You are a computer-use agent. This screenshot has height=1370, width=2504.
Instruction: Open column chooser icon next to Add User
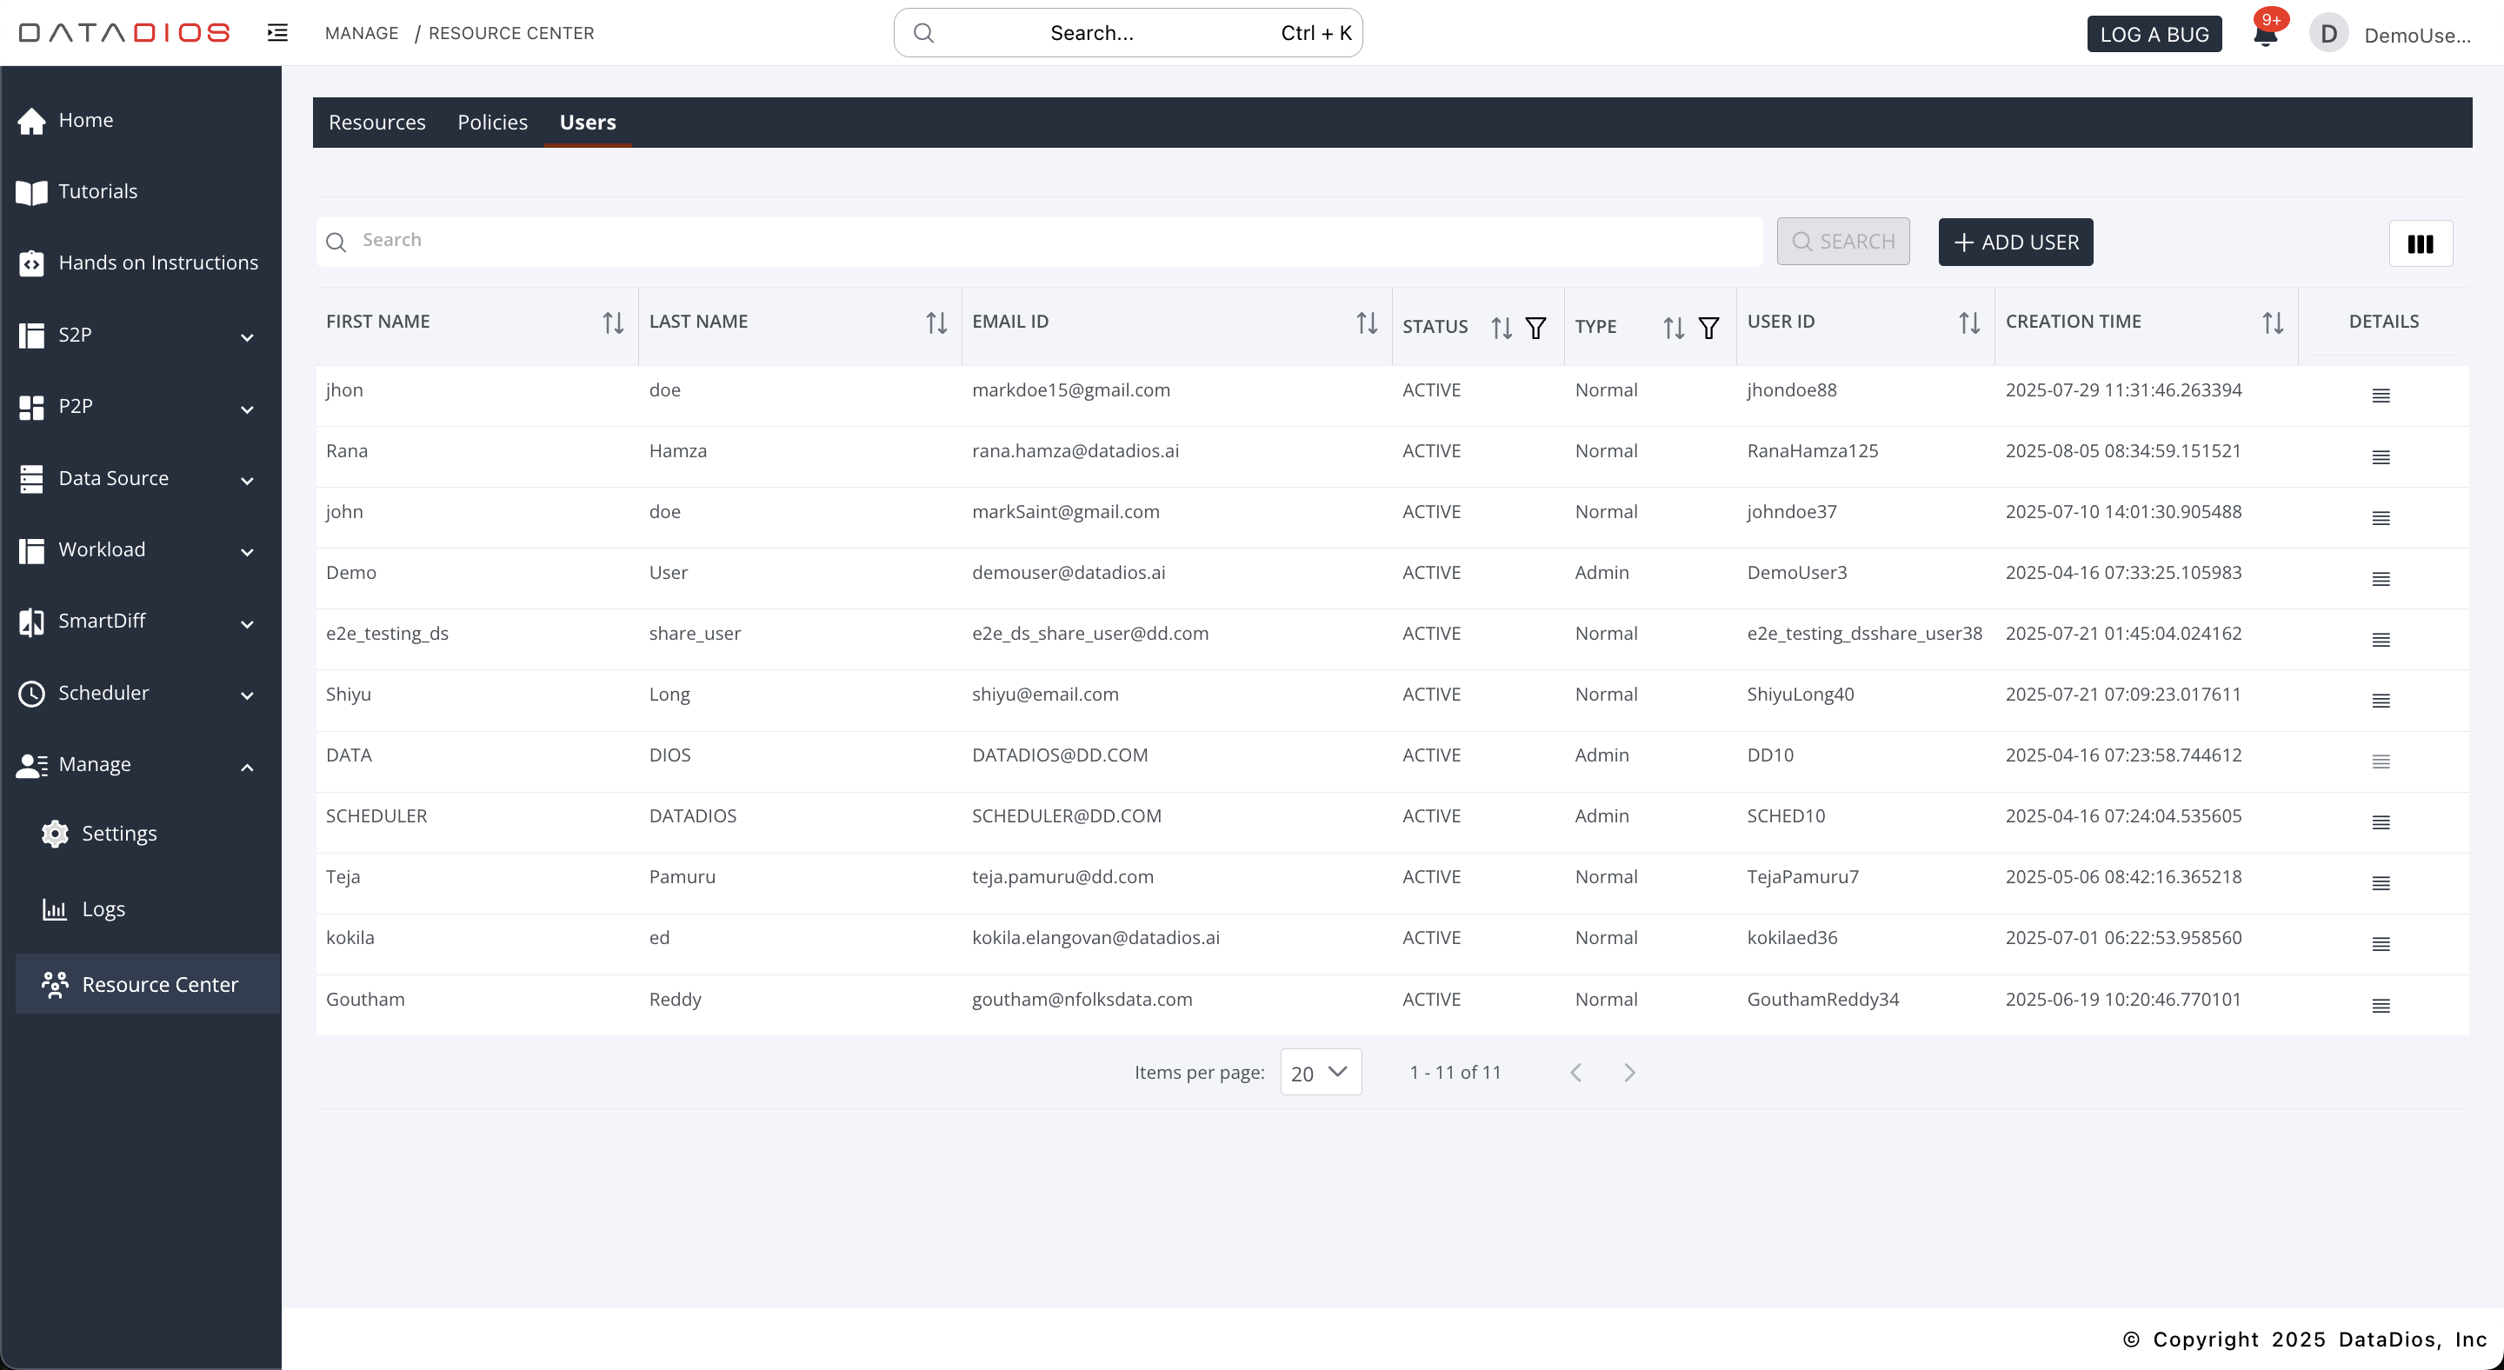coord(2420,243)
